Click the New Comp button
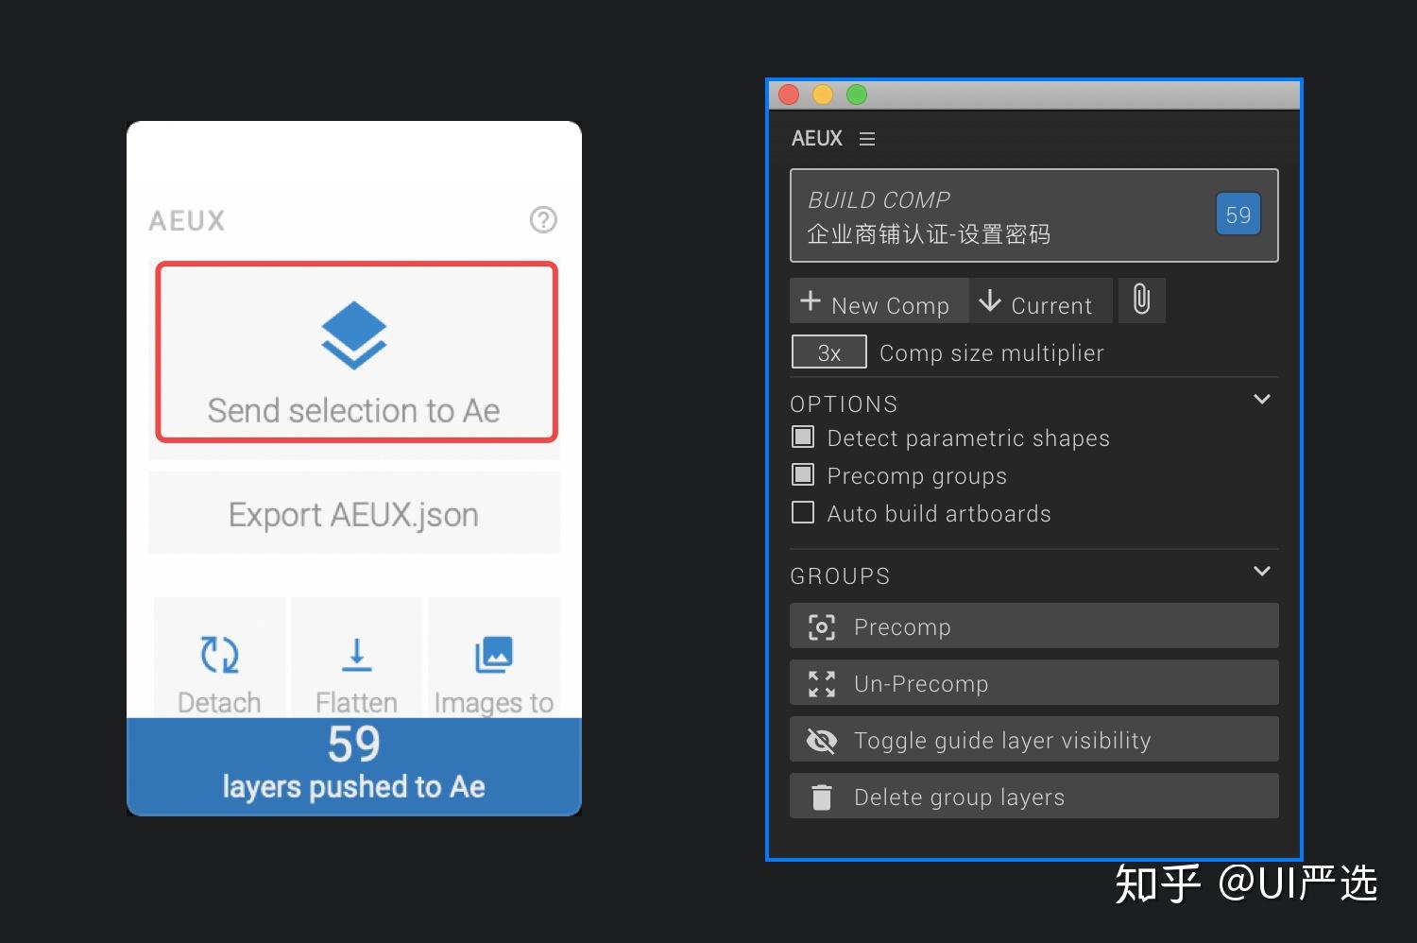Image resolution: width=1417 pixels, height=943 pixels. [x=878, y=302]
